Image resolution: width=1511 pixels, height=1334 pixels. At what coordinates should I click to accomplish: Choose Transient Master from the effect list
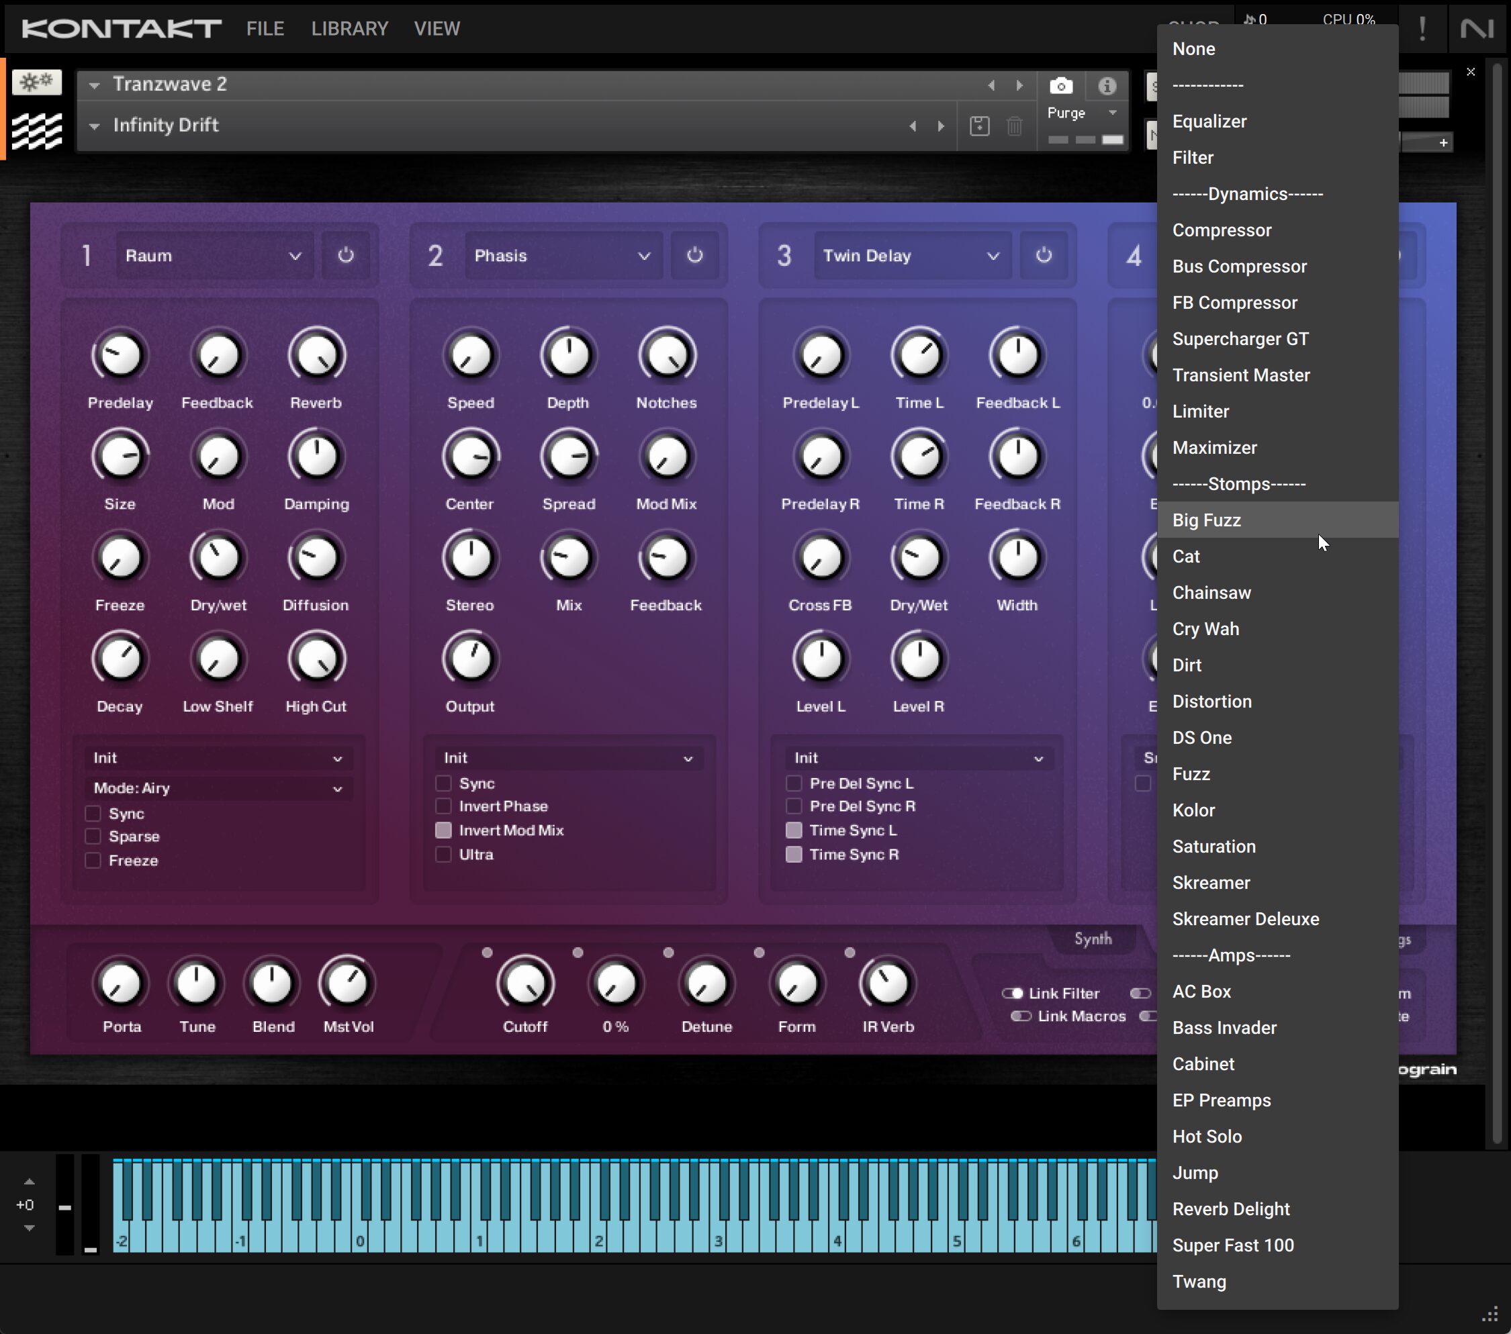click(1277, 375)
